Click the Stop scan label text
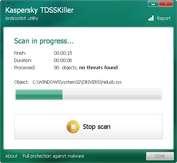This screenshot has width=177, height=163. (96, 127)
